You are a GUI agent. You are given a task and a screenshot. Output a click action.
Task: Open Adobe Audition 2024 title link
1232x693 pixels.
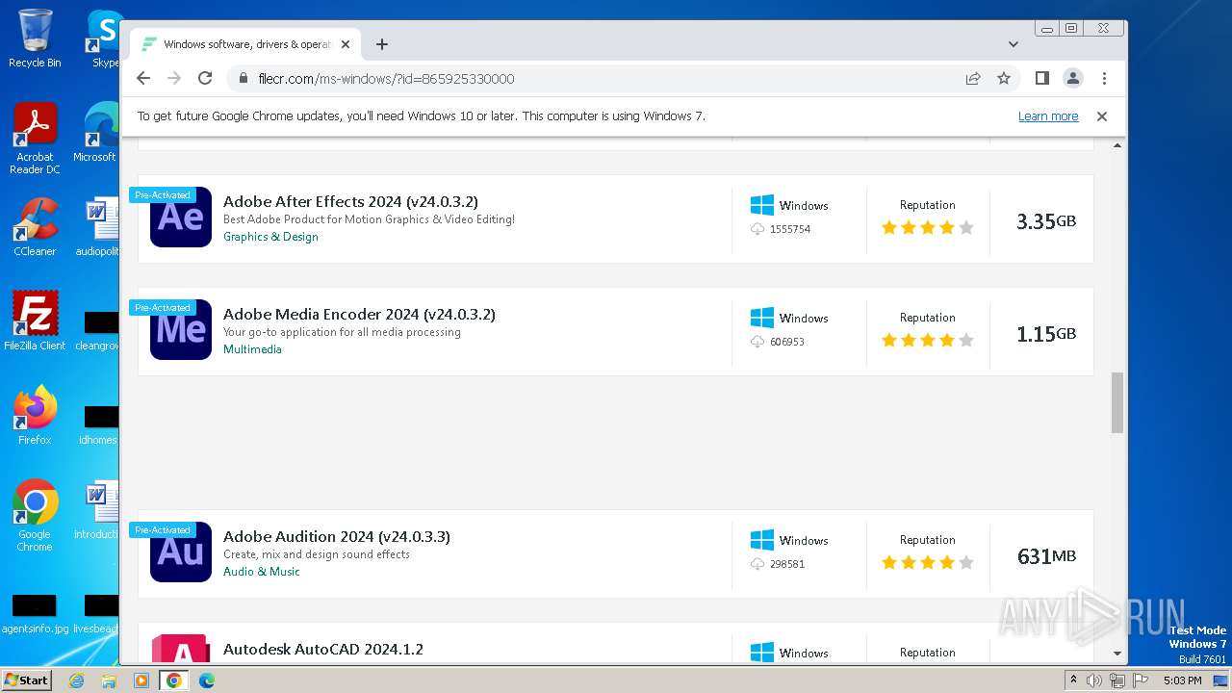[x=337, y=536]
